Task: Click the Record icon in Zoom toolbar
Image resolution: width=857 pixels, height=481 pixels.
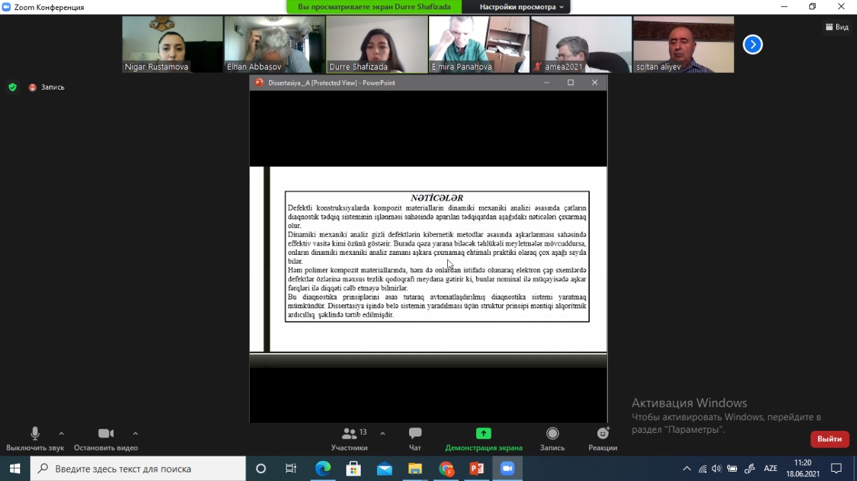Action: coord(552,434)
